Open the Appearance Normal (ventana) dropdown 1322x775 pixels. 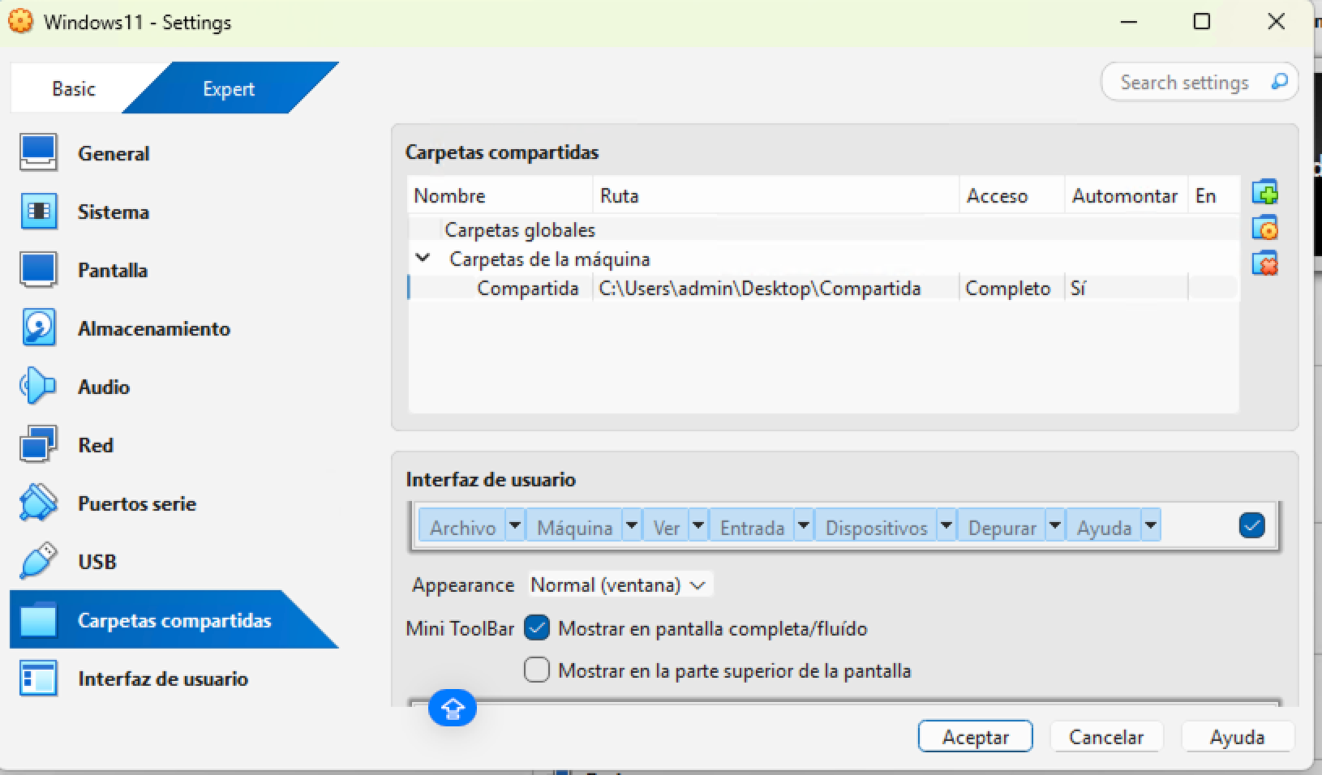(620, 584)
